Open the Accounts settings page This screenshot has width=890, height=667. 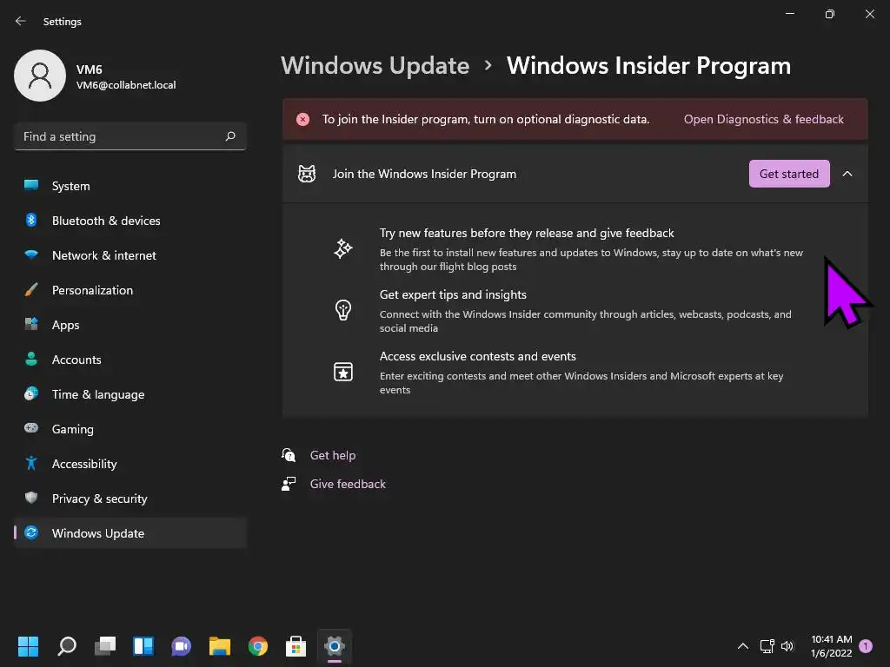point(130,359)
